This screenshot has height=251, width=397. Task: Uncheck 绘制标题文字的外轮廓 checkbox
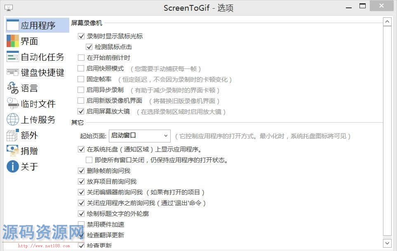(x=81, y=214)
